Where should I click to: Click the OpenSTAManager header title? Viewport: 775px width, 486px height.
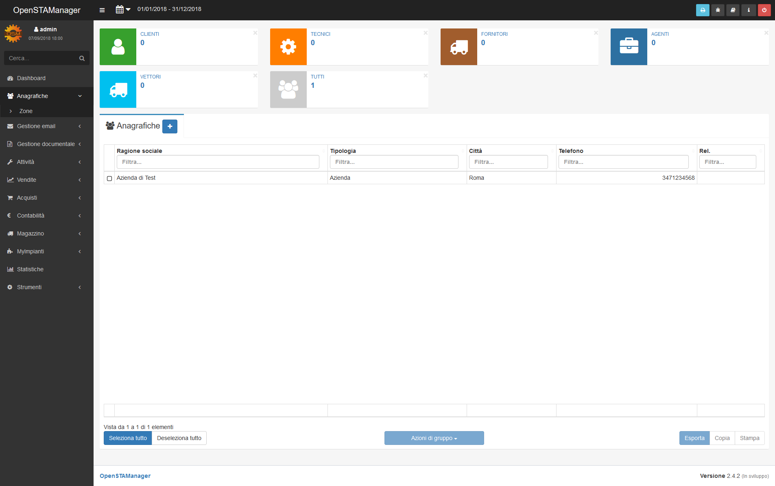(47, 10)
